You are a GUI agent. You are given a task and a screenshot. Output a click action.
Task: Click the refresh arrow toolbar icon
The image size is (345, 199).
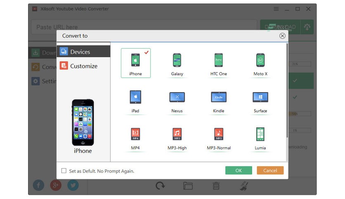click(x=160, y=185)
